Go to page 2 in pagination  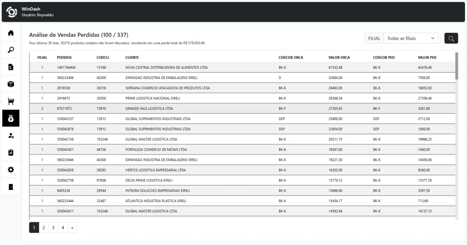tap(43, 228)
